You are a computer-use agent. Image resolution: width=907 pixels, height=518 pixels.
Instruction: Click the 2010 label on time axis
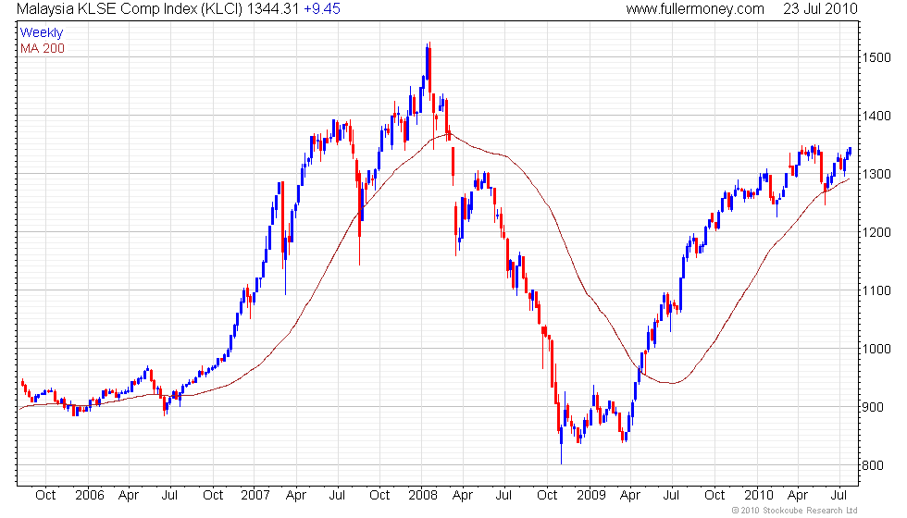[759, 495]
